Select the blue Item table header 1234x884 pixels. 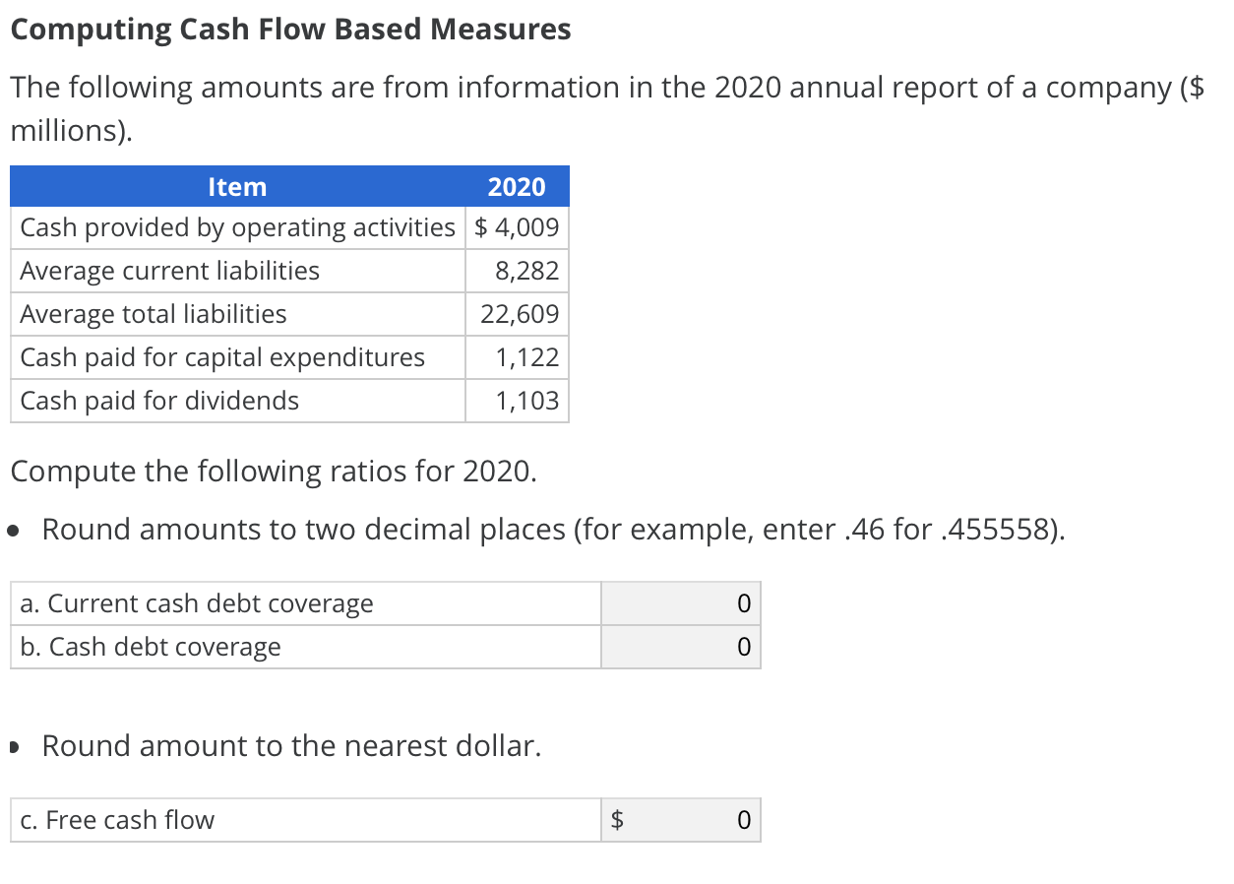tap(236, 186)
